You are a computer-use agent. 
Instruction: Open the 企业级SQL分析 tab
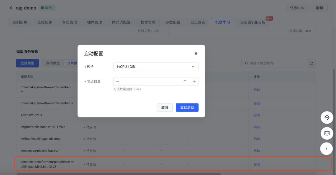point(253,22)
